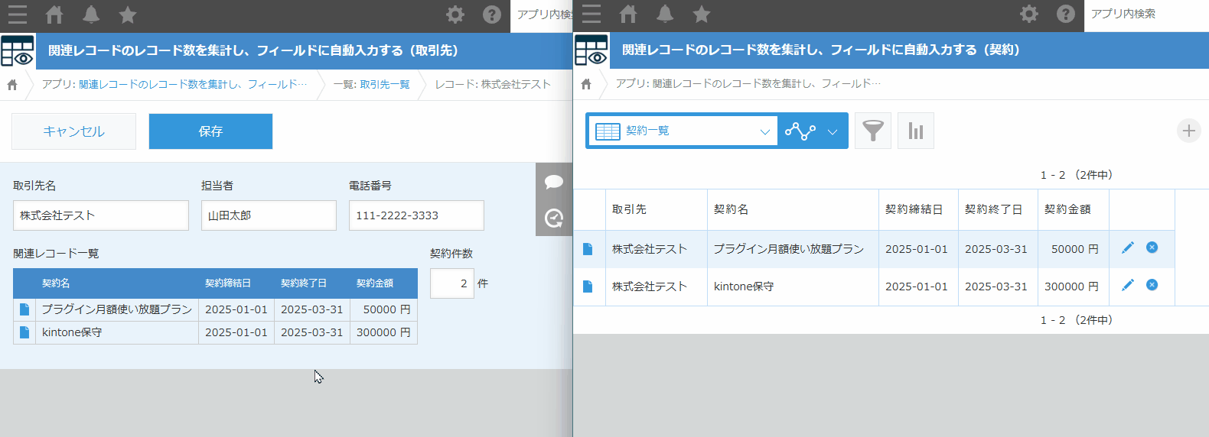Viewport: 1209px width, 437px height.
Task: Open the hamburger menu in right window
Action: coord(591,14)
